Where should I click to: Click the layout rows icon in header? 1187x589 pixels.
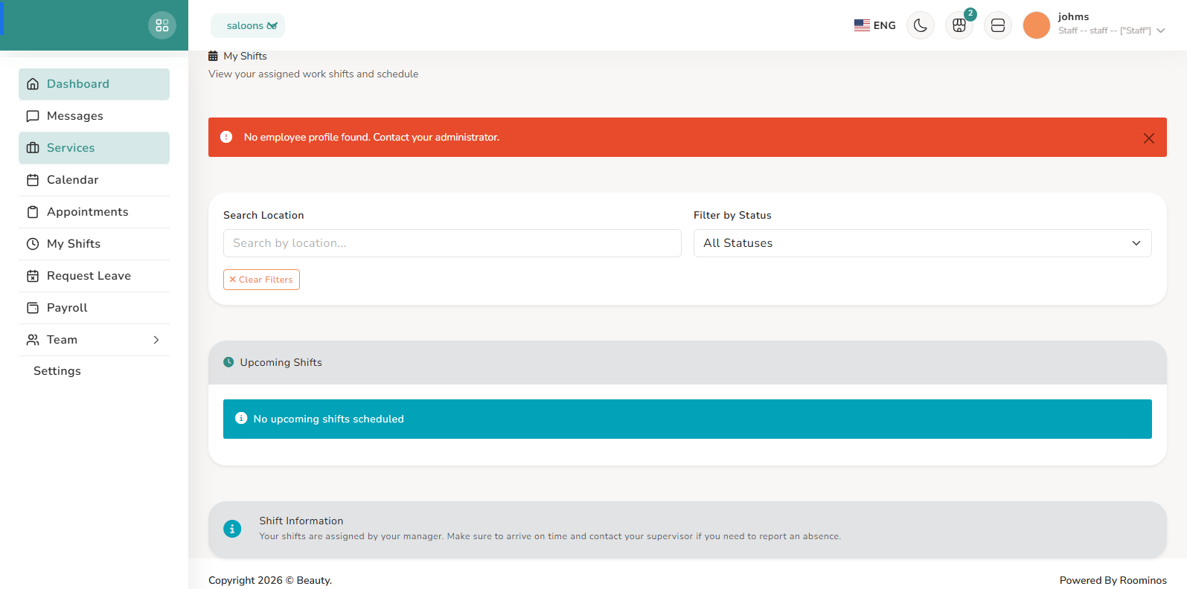(x=998, y=25)
